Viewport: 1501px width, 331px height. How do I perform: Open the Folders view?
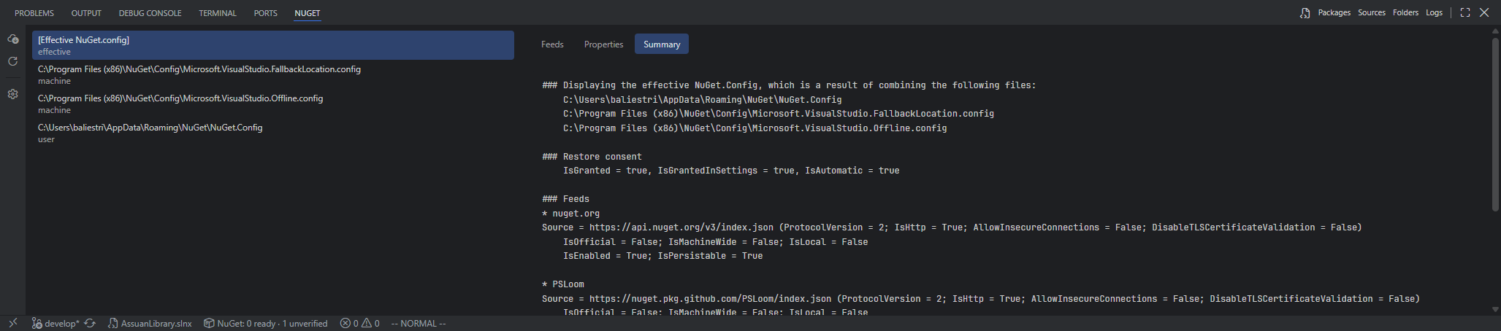[x=1405, y=13]
